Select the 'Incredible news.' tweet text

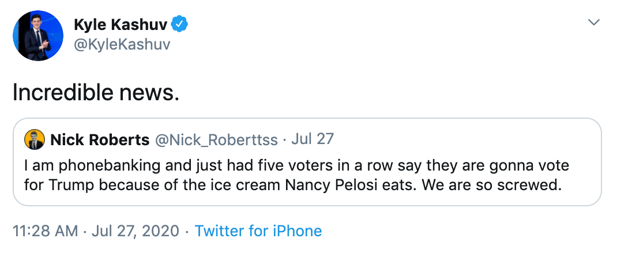(x=96, y=93)
